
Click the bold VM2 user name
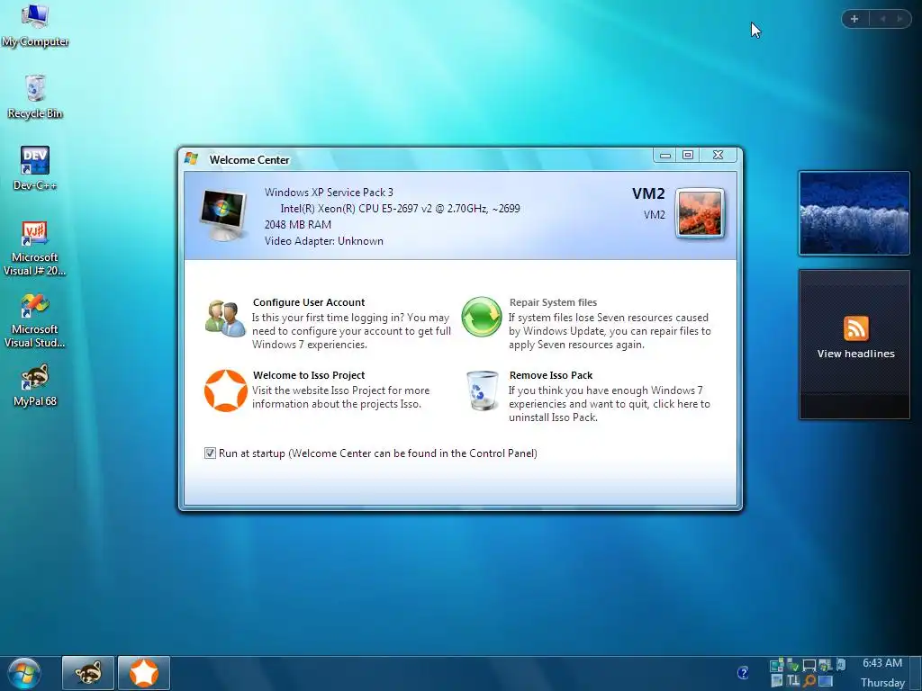(x=648, y=194)
